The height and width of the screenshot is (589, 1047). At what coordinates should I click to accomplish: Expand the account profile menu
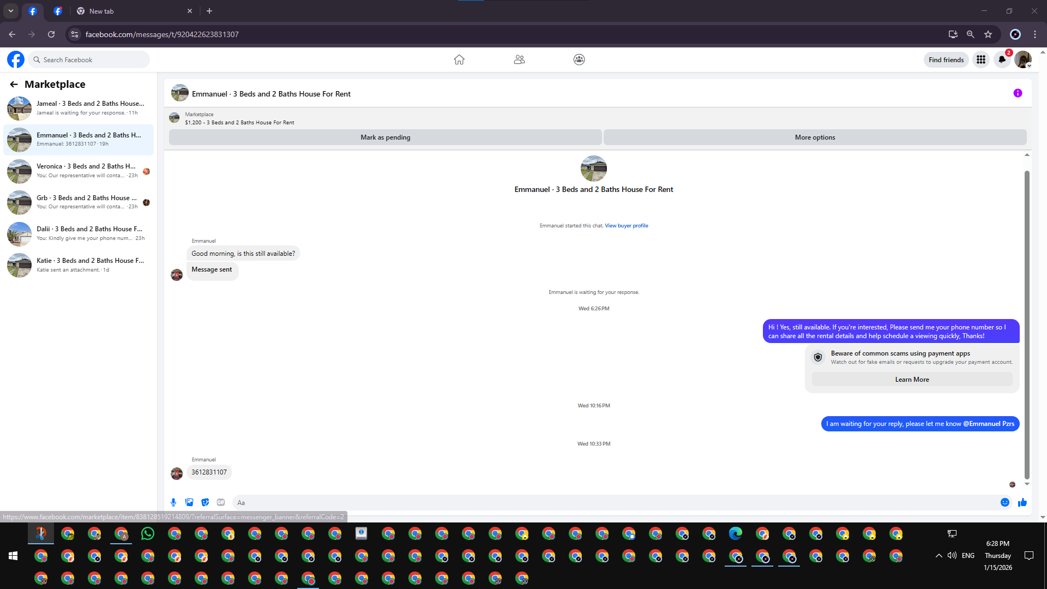click(1023, 59)
